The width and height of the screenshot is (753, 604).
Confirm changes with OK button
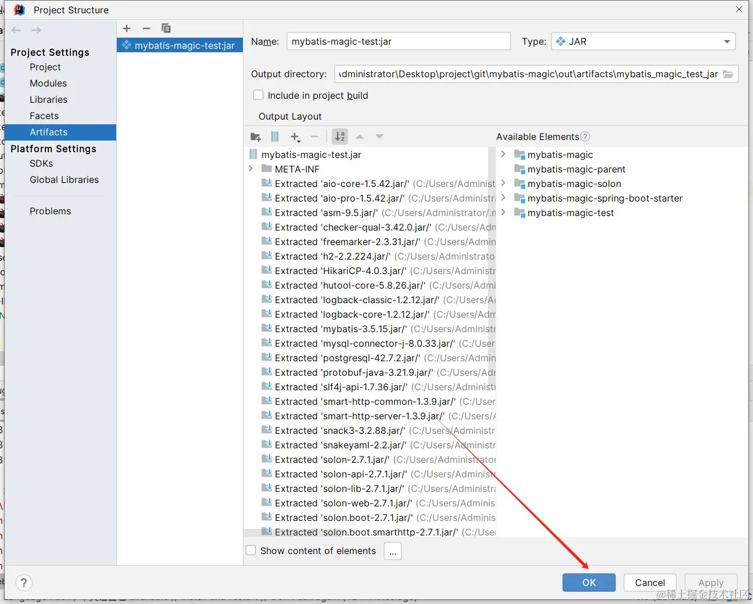coord(589,583)
